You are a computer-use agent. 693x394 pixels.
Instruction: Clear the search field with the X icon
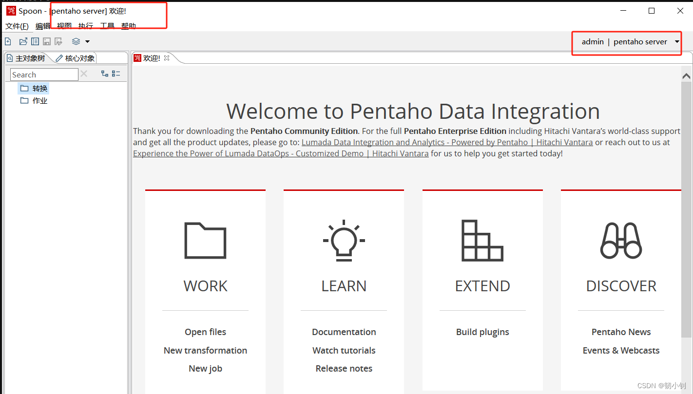click(x=84, y=74)
